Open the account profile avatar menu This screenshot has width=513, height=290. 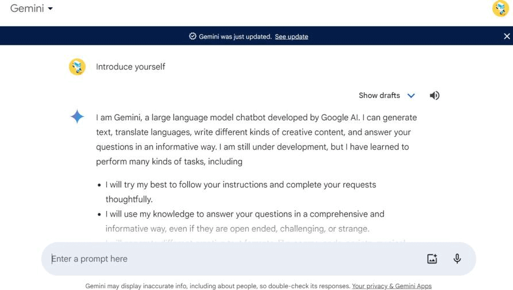[x=500, y=9]
